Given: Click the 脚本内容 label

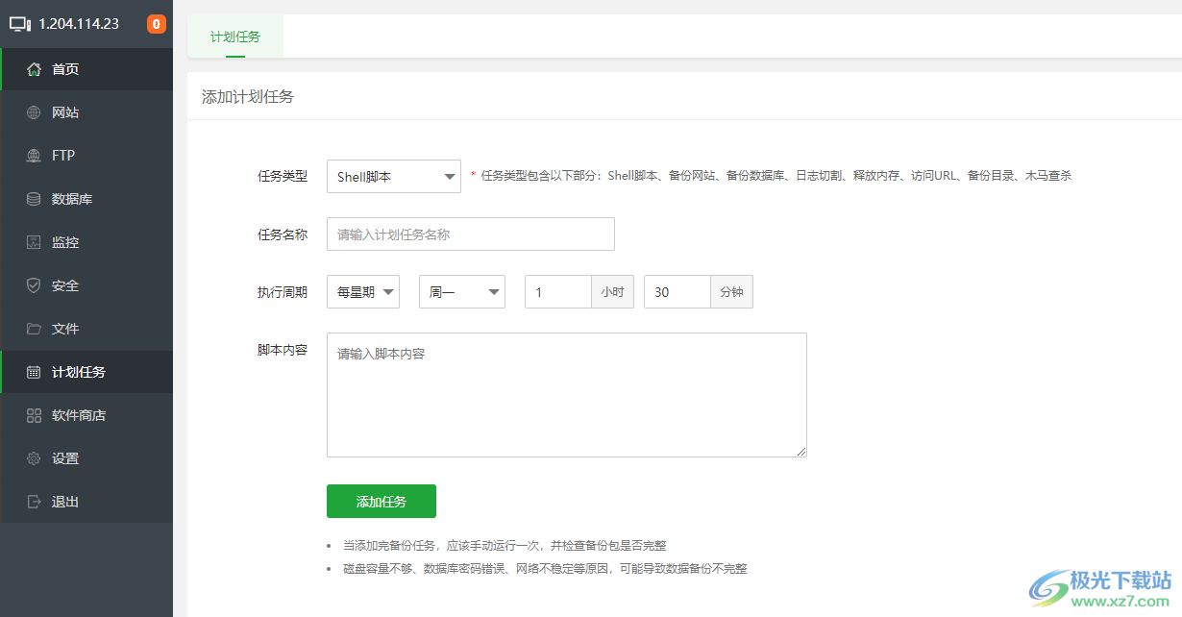Looking at the screenshot, I should point(283,350).
